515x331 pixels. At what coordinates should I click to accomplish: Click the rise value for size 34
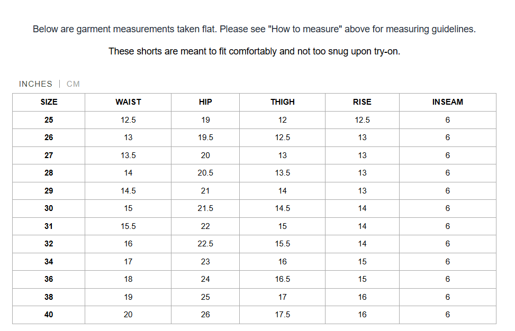pyautogui.click(x=362, y=262)
